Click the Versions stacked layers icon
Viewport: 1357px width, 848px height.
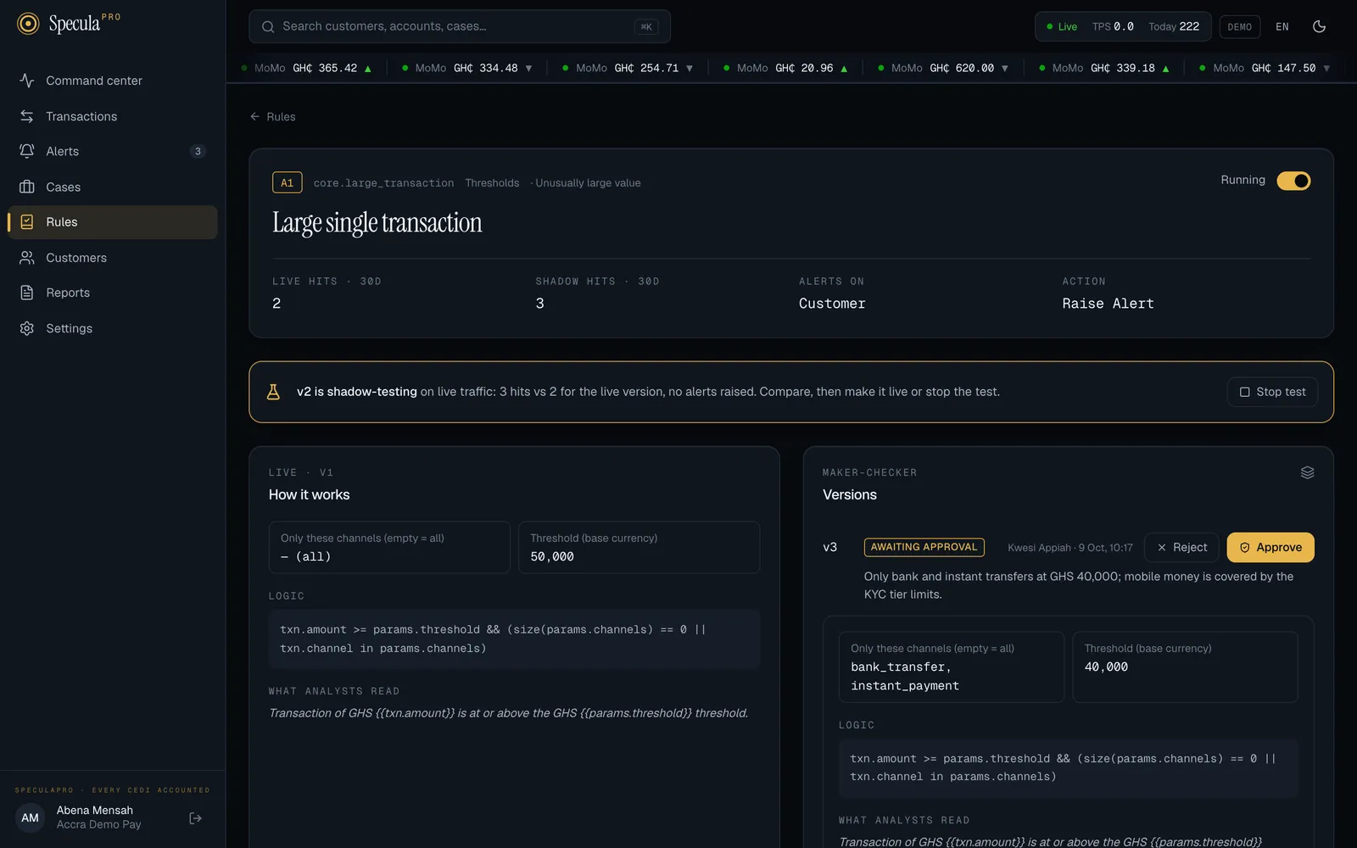[1307, 472]
